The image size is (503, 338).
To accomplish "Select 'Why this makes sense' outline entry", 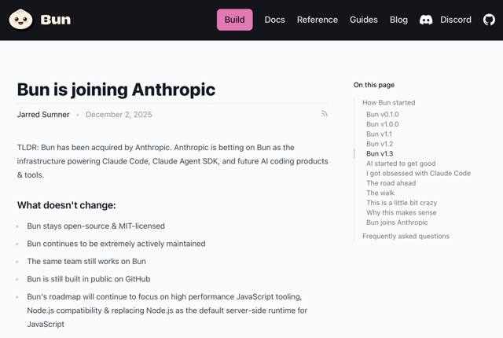I will pyautogui.click(x=401, y=212).
